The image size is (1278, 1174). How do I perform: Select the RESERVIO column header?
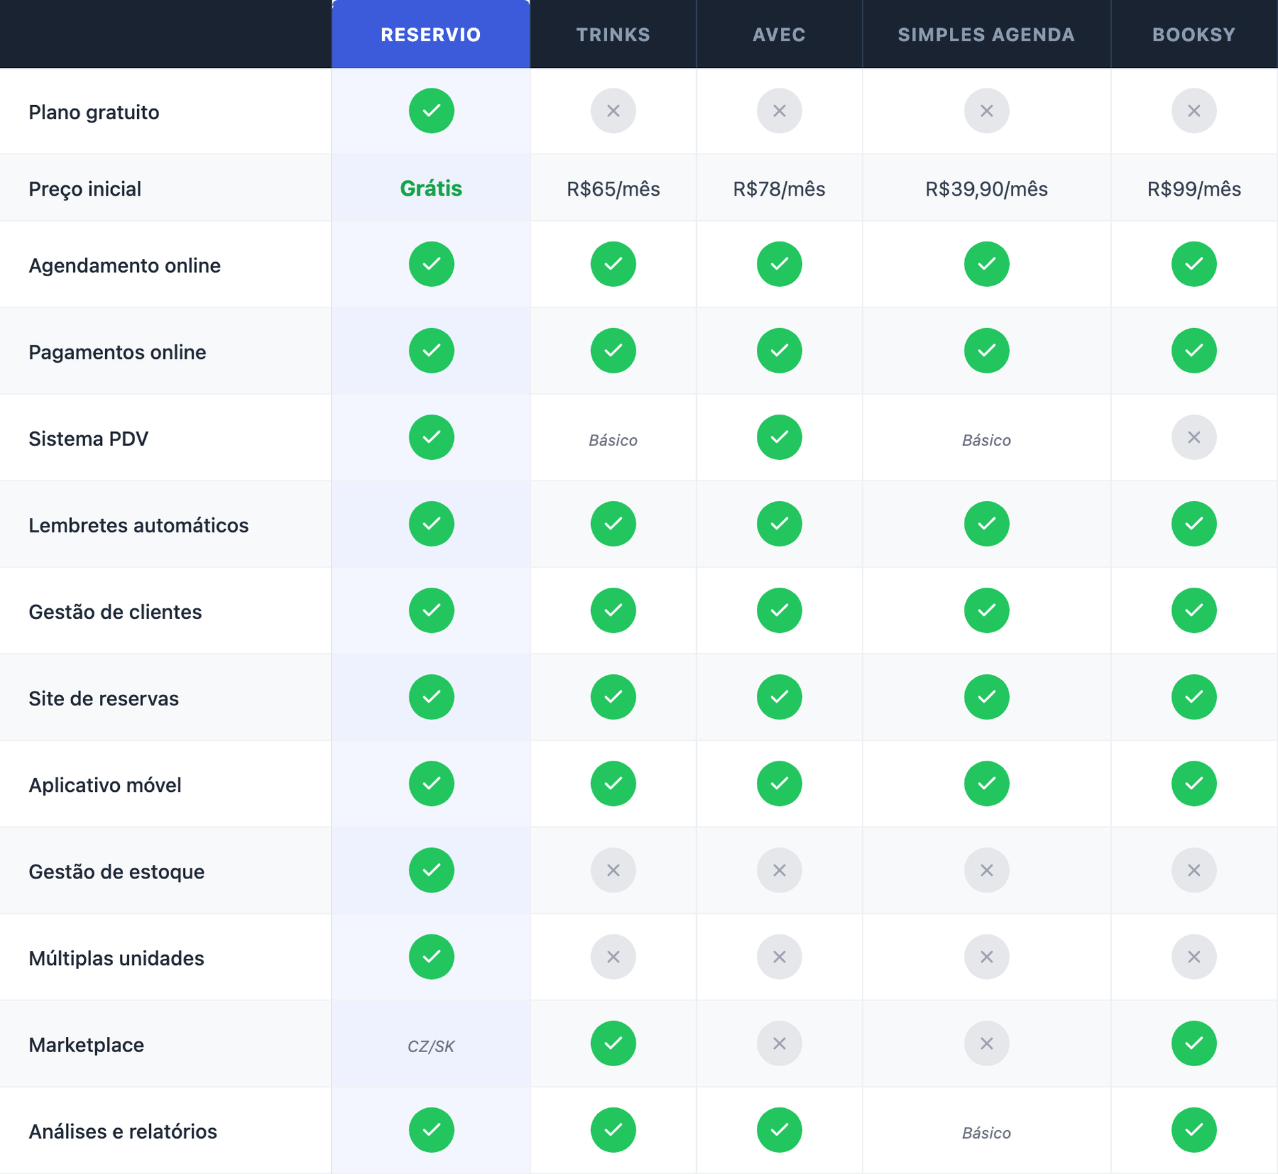tap(431, 35)
